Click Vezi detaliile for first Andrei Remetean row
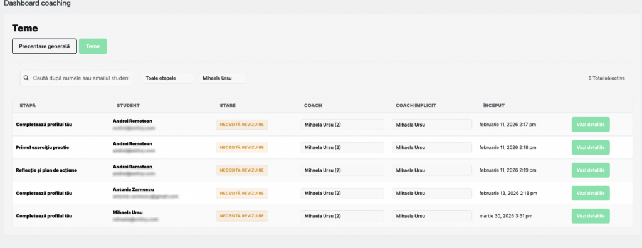 pos(591,125)
